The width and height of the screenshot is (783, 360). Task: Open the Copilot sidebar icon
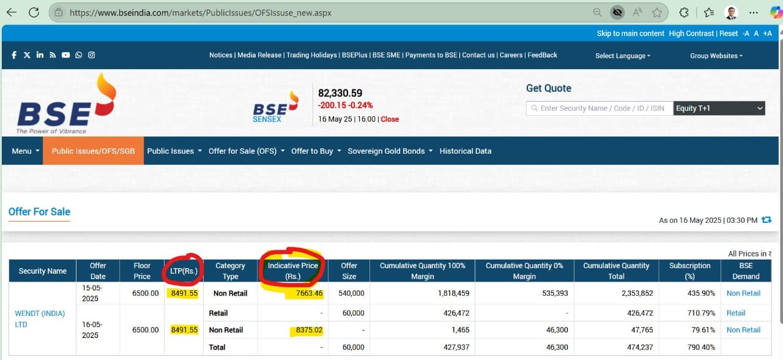click(776, 12)
